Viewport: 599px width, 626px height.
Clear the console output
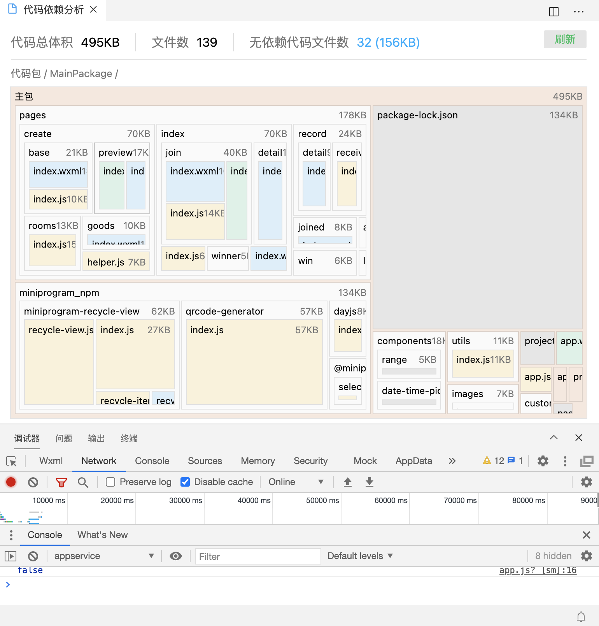click(x=33, y=556)
